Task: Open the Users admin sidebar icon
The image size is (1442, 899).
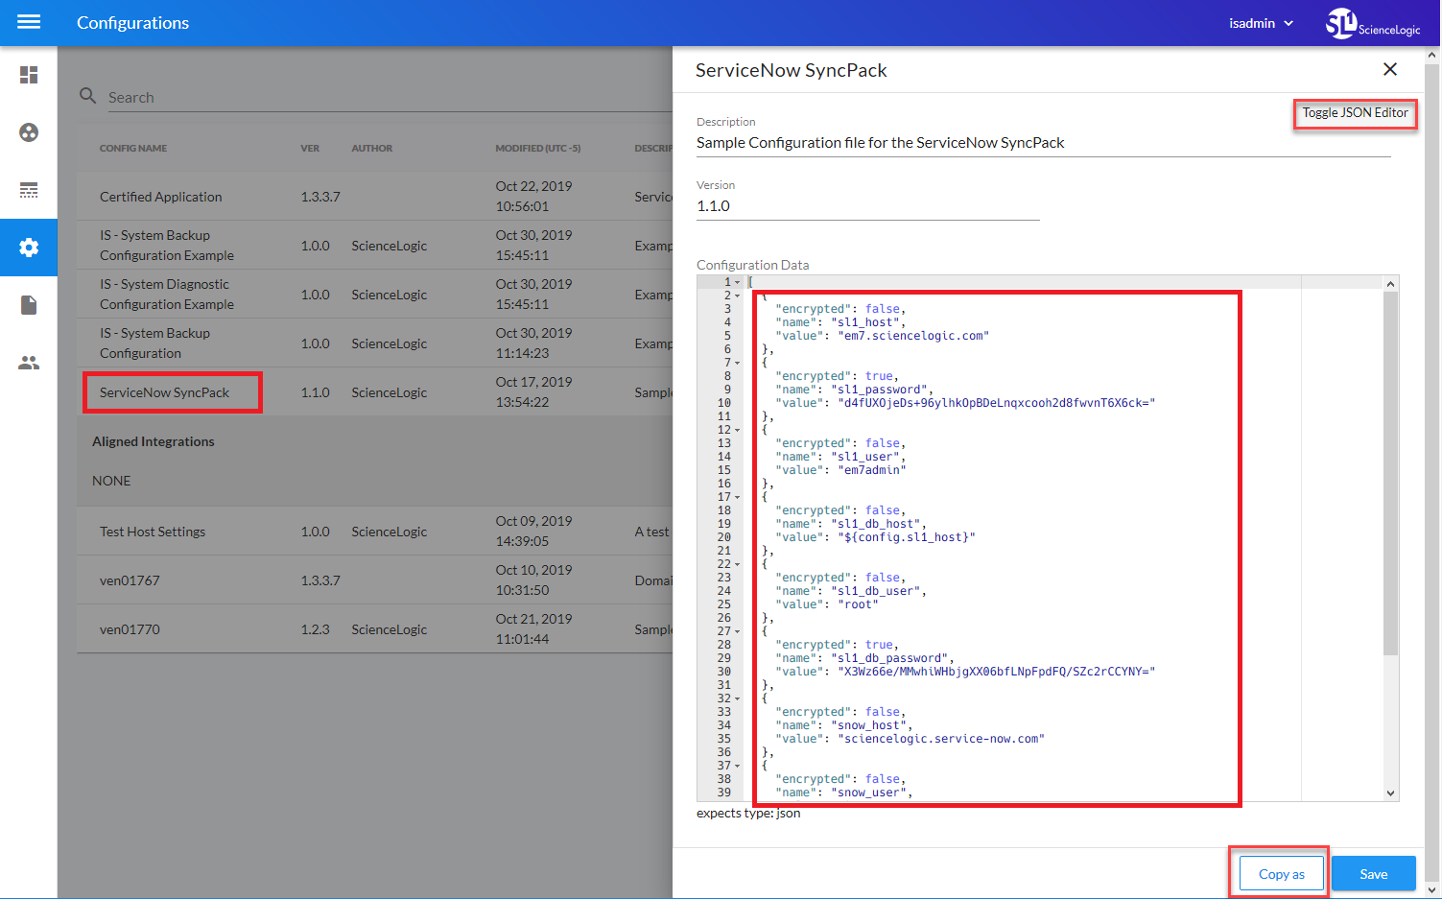Action: 29,363
